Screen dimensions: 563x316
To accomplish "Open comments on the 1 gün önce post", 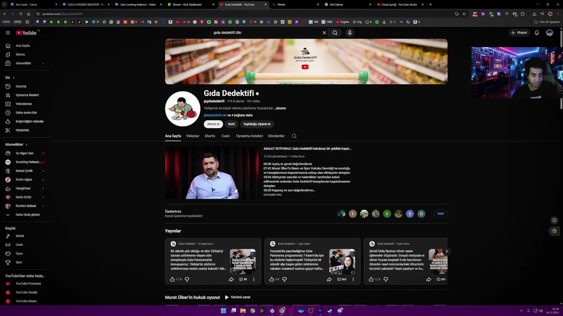I will coord(342,279).
